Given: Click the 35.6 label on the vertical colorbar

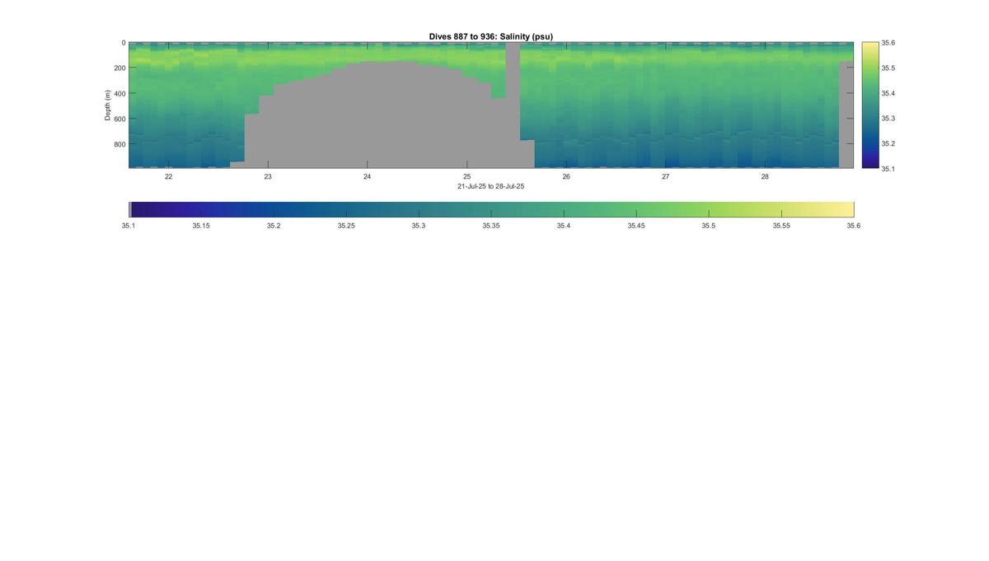Looking at the screenshot, I should [888, 43].
